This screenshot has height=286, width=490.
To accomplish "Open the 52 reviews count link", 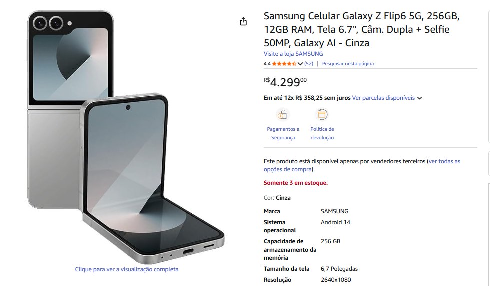I will coord(309,63).
